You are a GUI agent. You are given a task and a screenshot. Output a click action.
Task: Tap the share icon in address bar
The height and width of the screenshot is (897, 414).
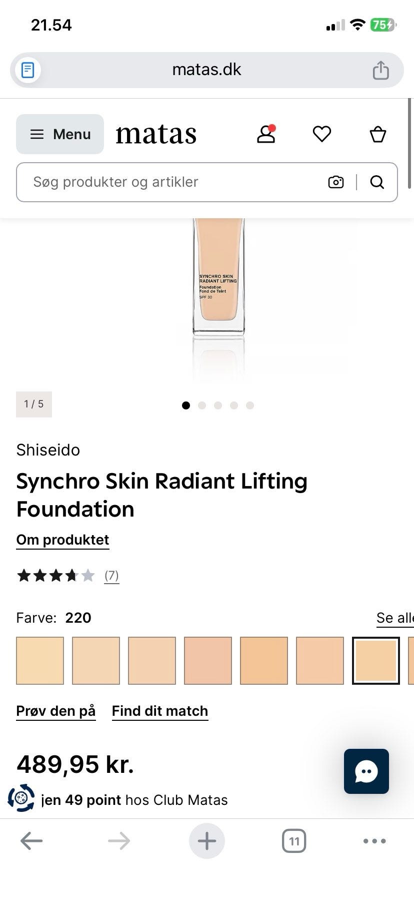(380, 70)
